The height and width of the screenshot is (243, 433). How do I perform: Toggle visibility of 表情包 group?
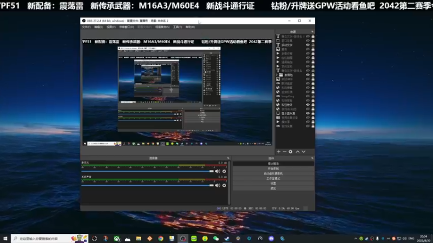307,75
